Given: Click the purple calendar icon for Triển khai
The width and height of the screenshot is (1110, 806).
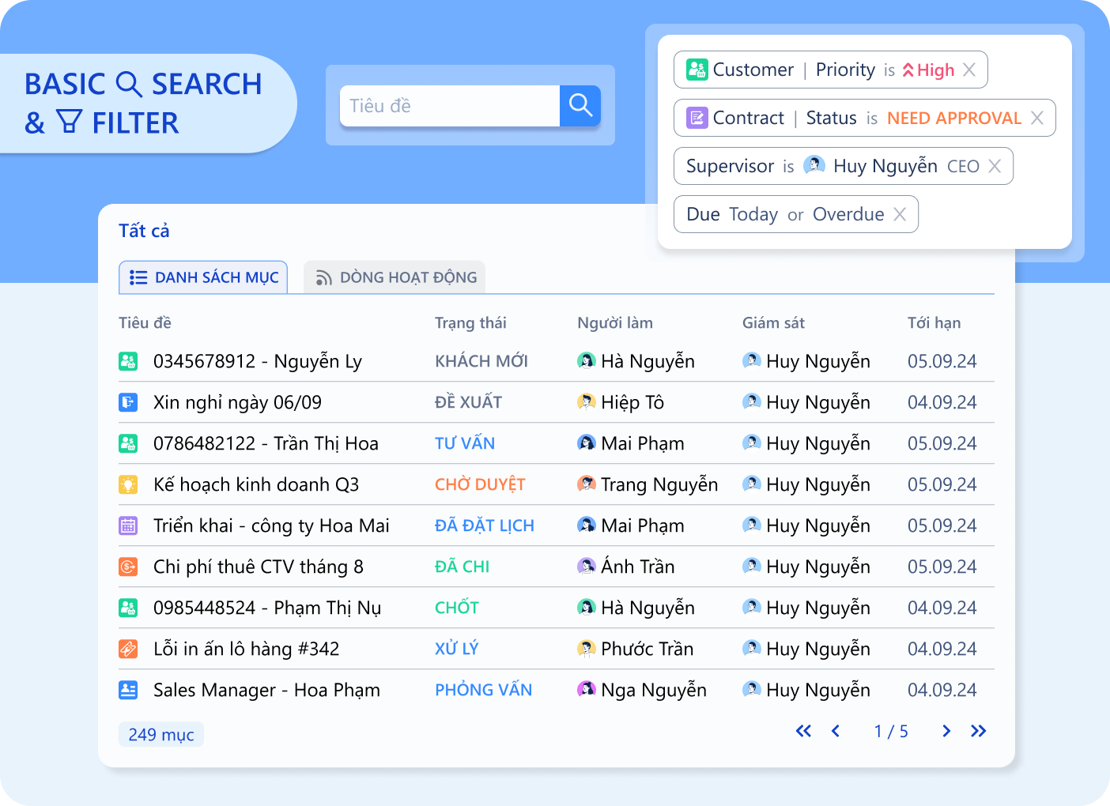Looking at the screenshot, I should (128, 526).
